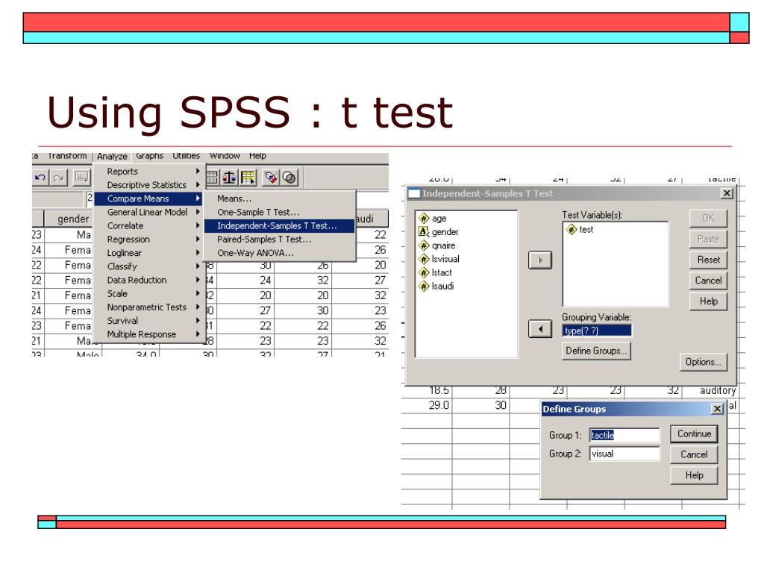The image size is (764, 573).
Task: Click the Options... button
Action: (704, 362)
